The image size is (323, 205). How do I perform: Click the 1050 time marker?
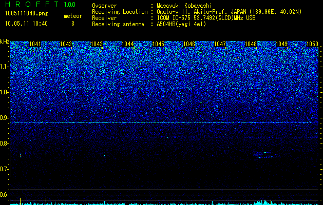313,44
